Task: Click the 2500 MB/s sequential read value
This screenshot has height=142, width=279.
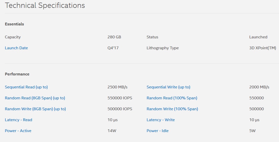Action: (x=117, y=87)
